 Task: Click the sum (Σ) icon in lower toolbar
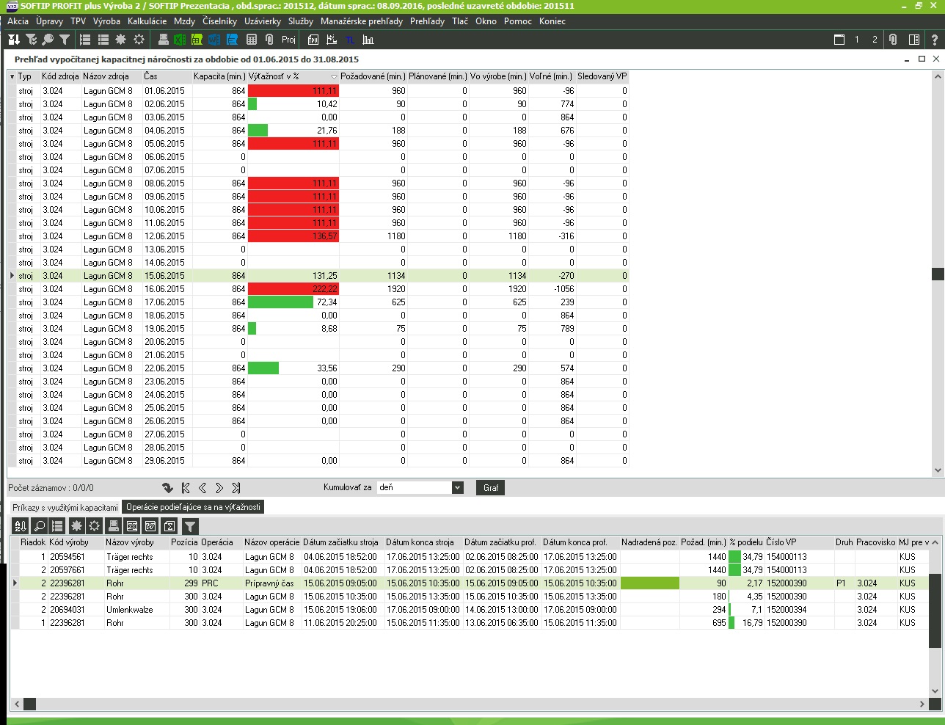pos(169,526)
